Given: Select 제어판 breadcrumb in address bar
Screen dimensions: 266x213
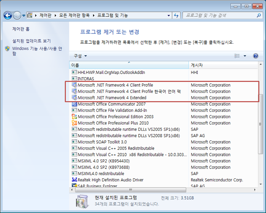Looking at the screenshot, I should click(46, 16).
